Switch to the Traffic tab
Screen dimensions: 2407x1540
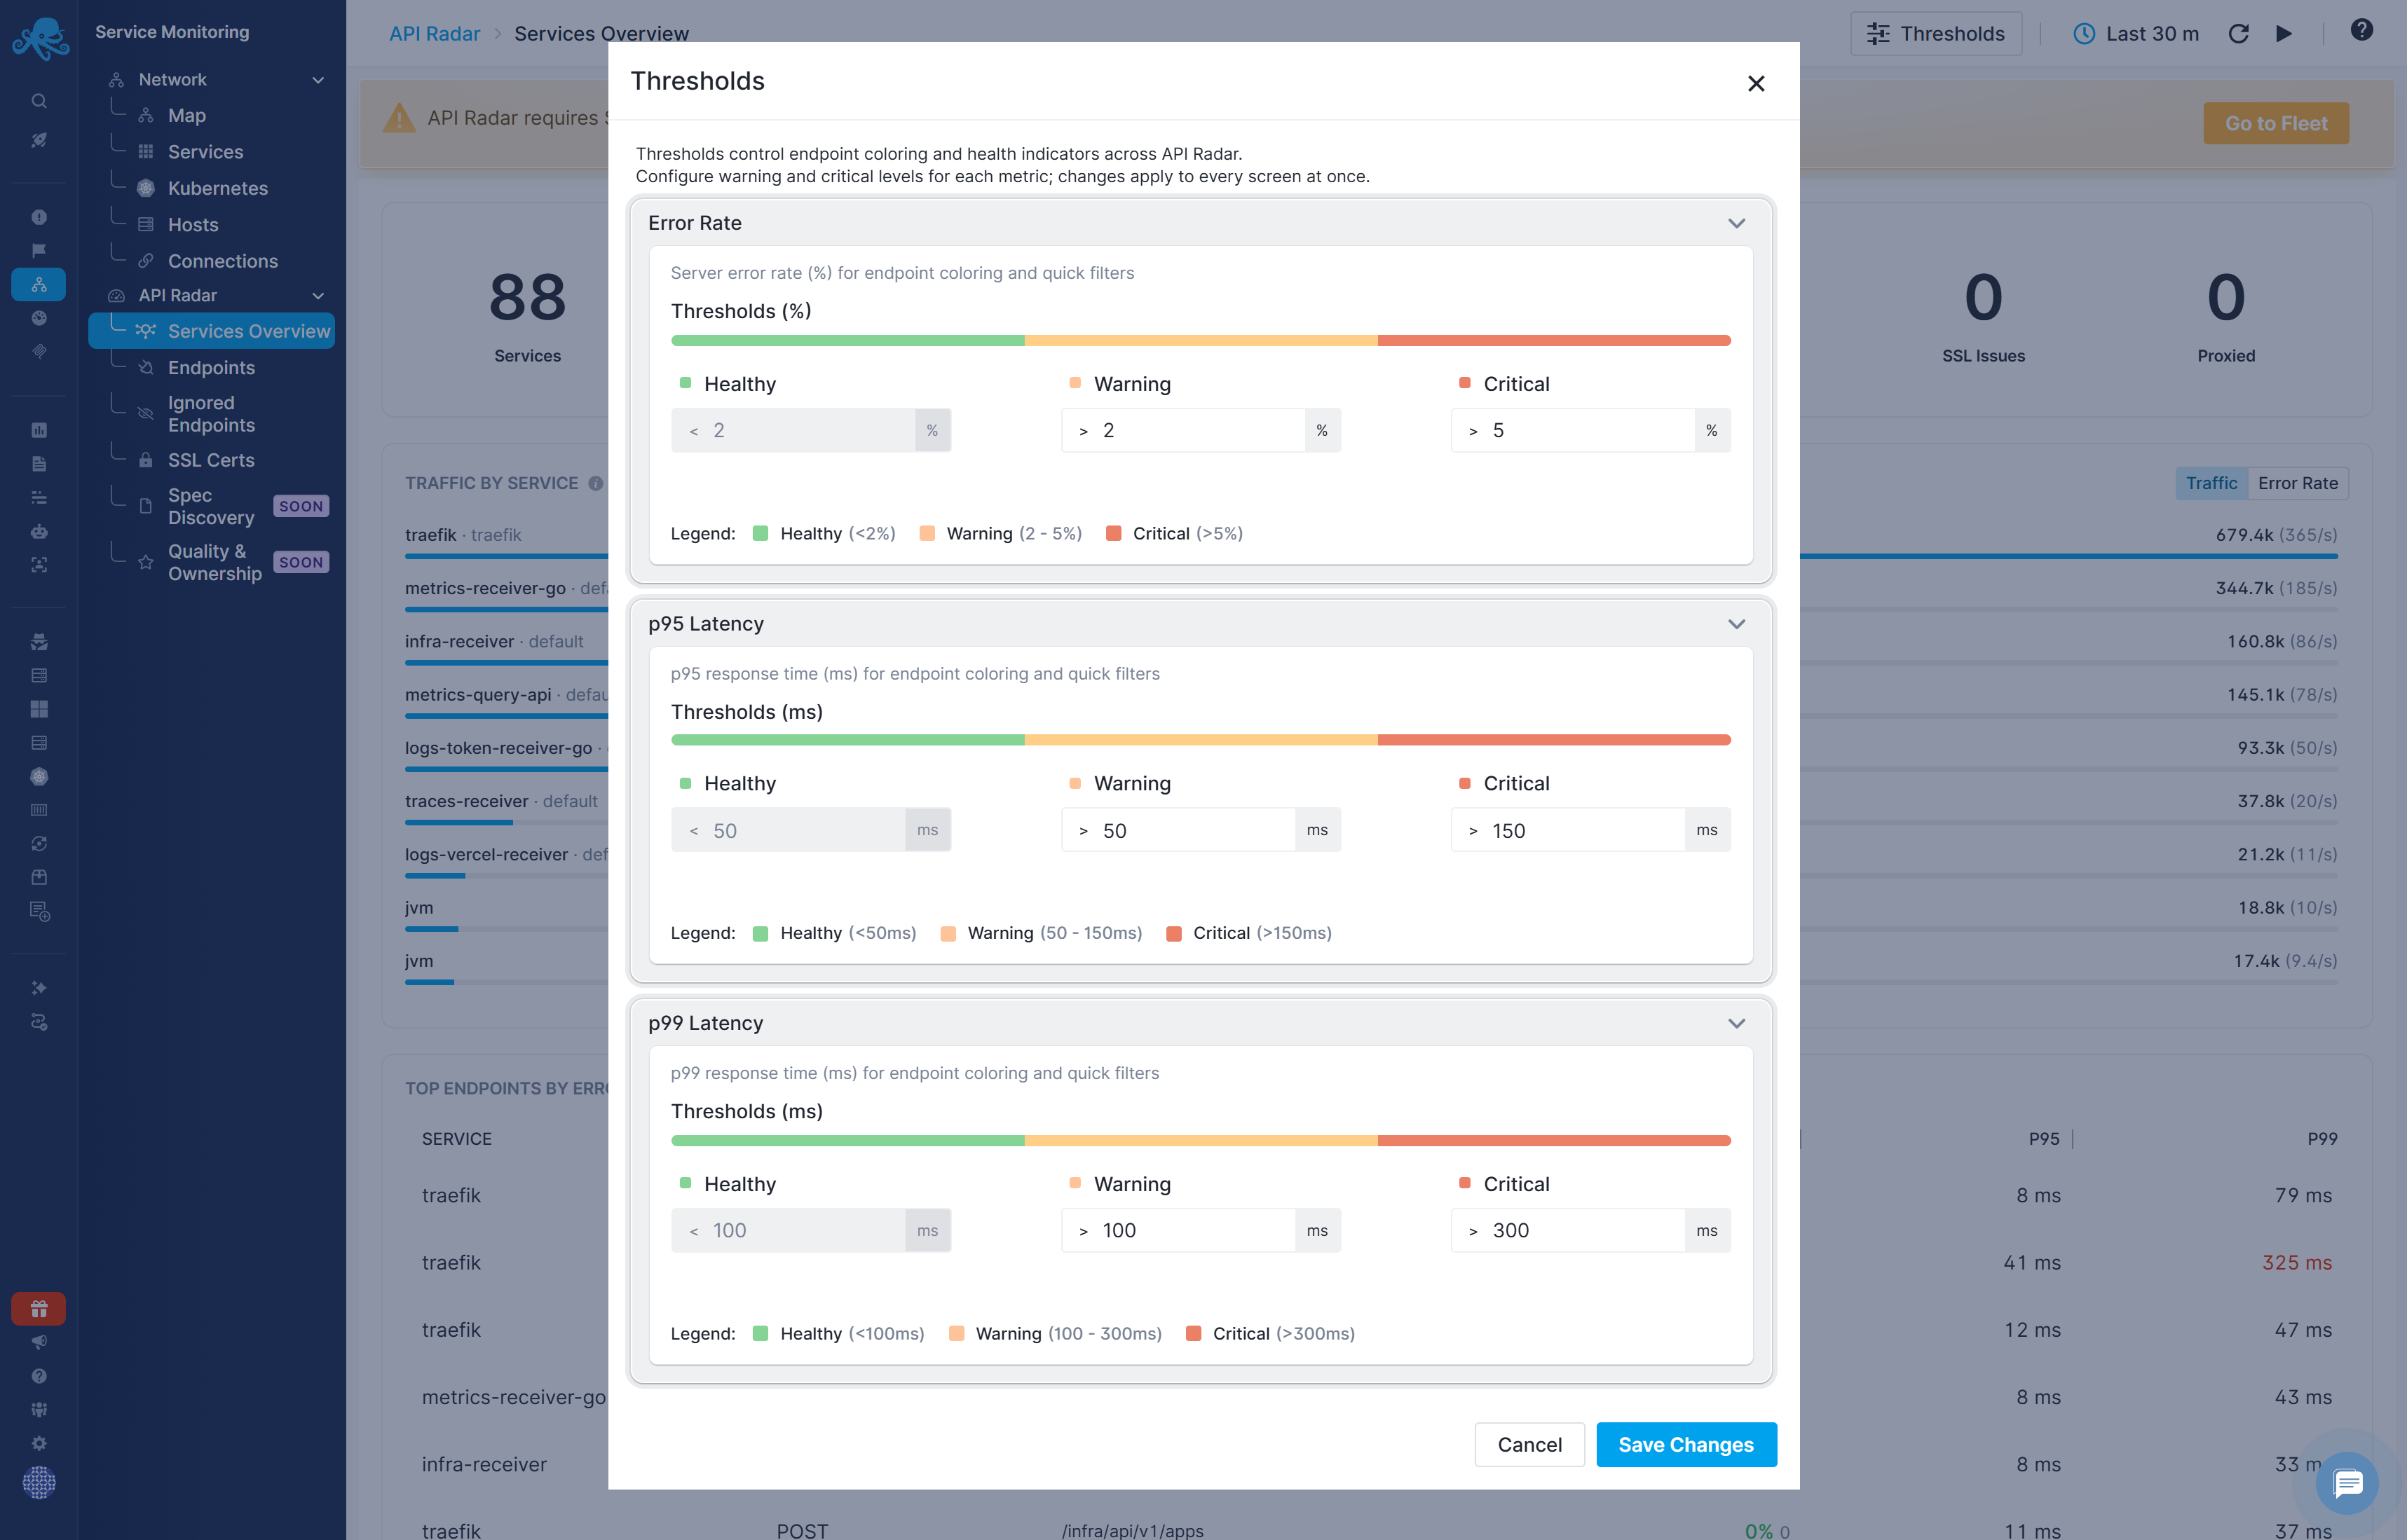tap(2211, 483)
